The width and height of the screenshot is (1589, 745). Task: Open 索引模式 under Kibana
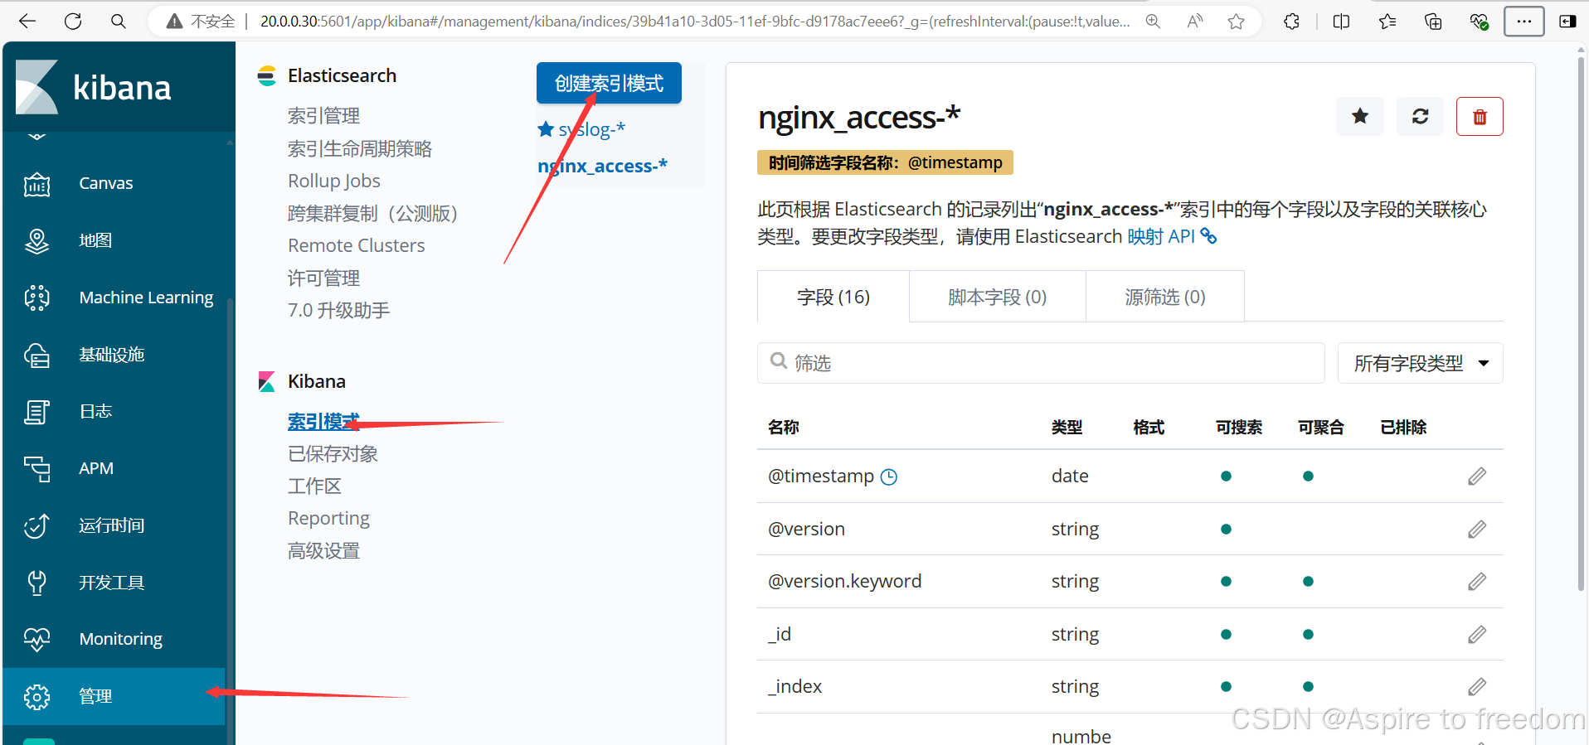coord(323,422)
